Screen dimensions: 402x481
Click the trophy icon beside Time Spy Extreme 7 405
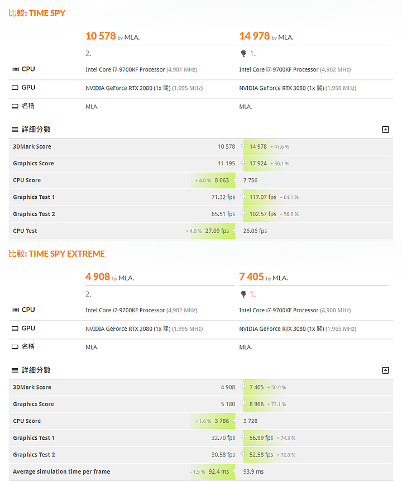tap(244, 294)
